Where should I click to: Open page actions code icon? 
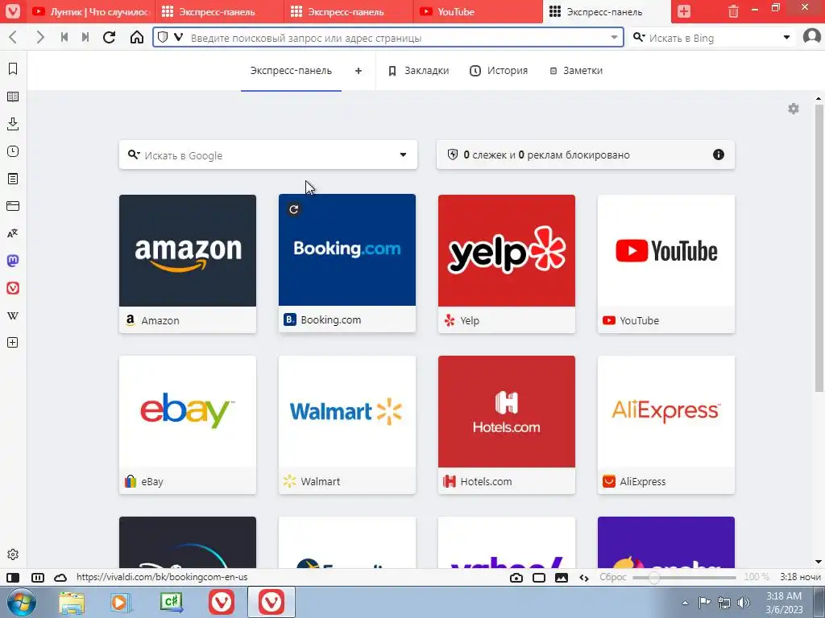(584, 578)
